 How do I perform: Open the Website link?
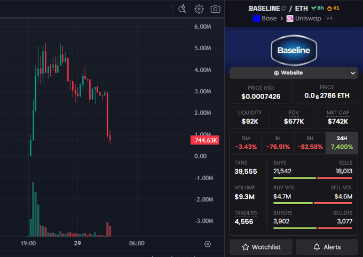(288, 73)
